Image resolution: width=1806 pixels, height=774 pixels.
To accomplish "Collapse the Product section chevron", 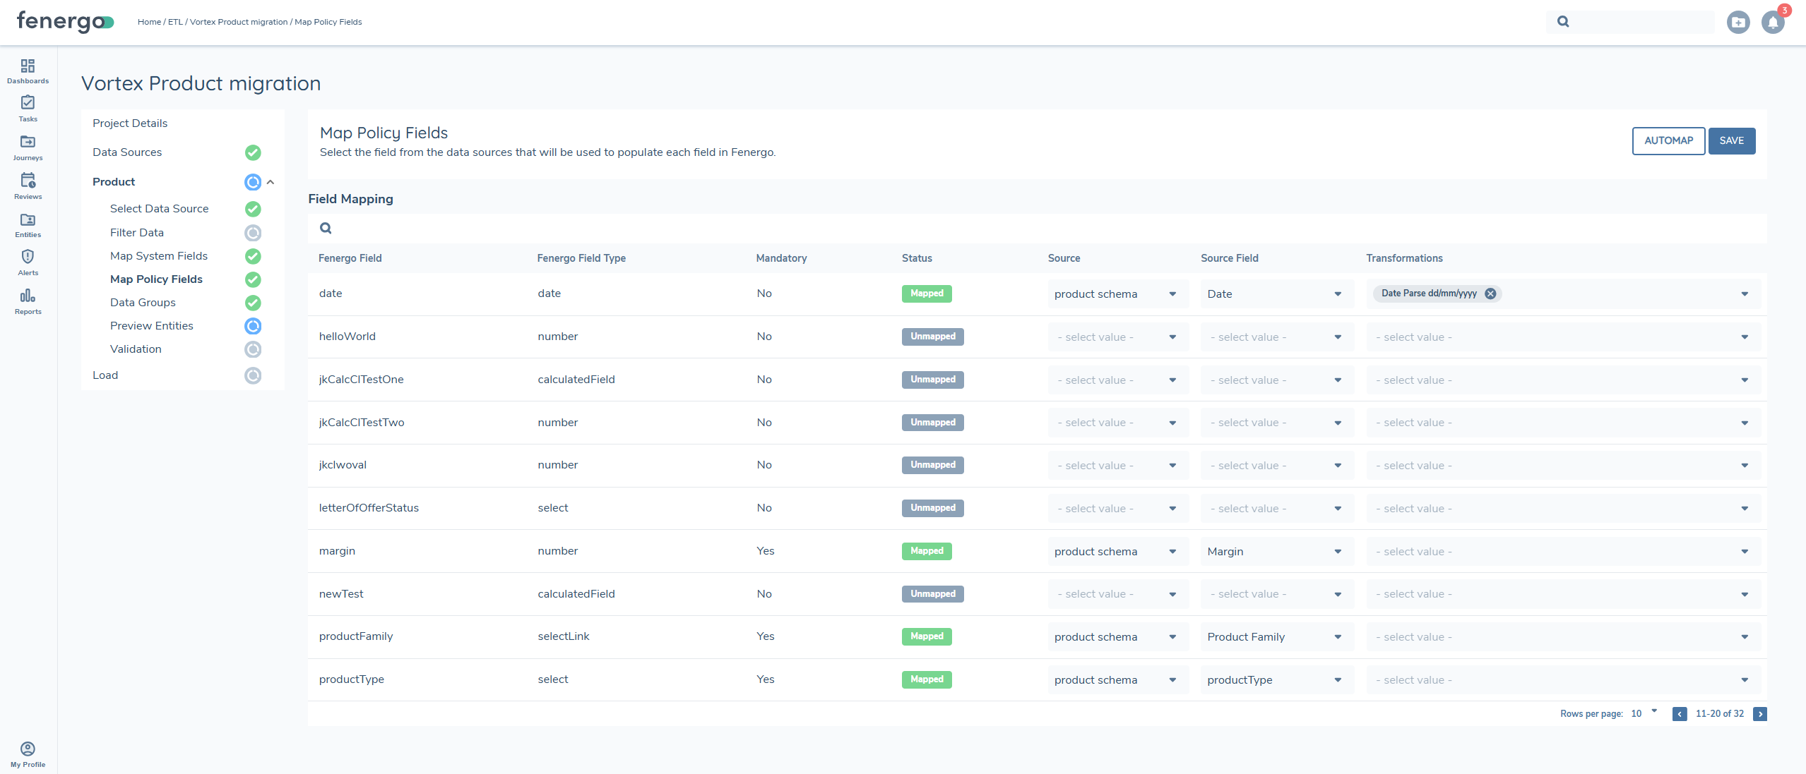I will click(x=271, y=182).
